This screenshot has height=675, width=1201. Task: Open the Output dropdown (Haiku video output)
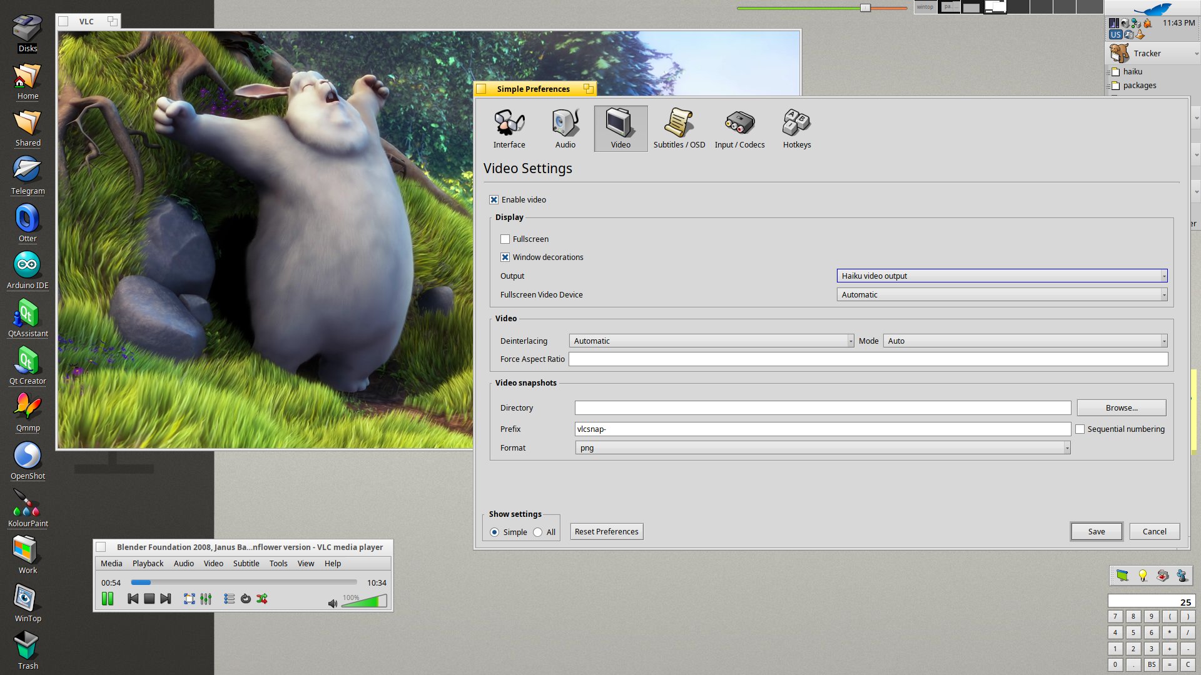point(1001,276)
